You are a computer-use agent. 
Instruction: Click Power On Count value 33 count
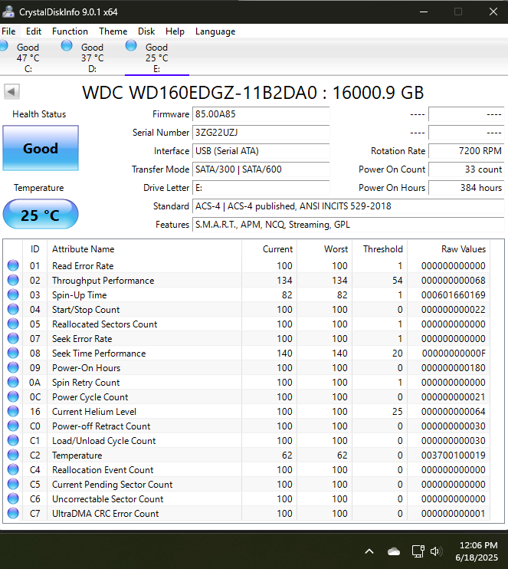point(467,169)
